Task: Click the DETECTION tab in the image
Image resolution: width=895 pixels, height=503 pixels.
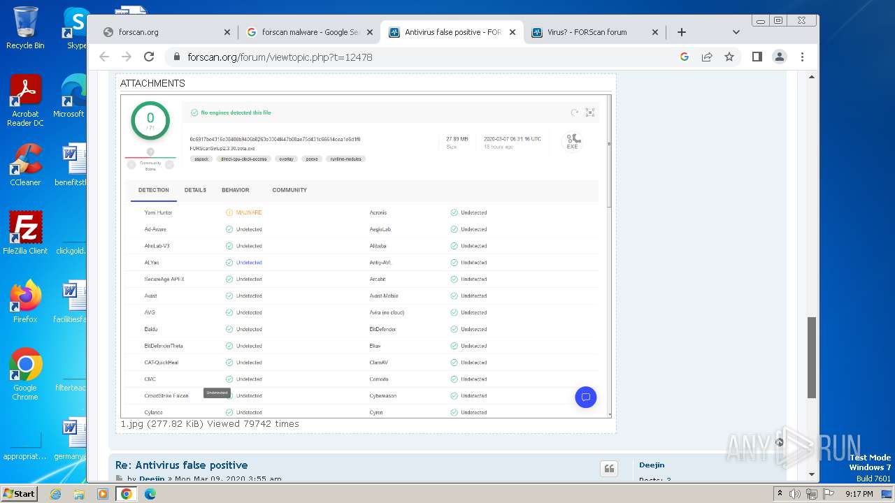Action: coord(154,190)
